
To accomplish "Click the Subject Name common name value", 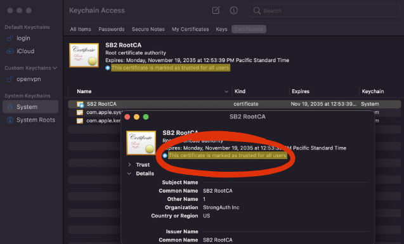I will click(218, 191).
